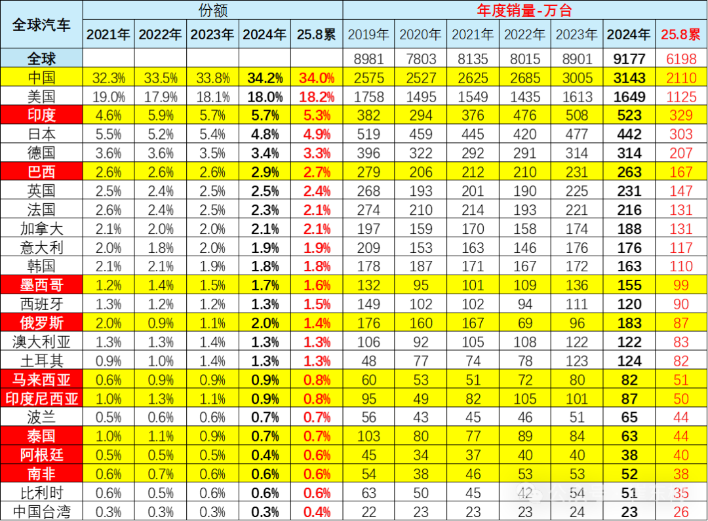The height and width of the screenshot is (521, 708).
Task: Click the global 25.8 cumulative value 6198
Action: (x=681, y=59)
